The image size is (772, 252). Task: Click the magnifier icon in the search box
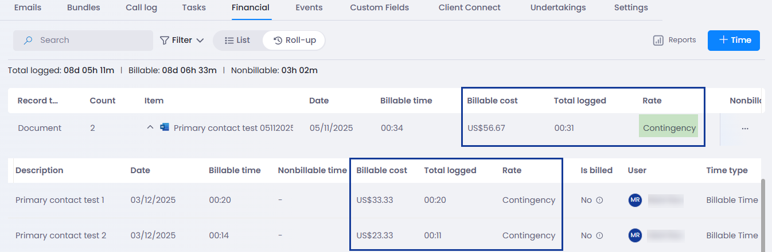28,41
